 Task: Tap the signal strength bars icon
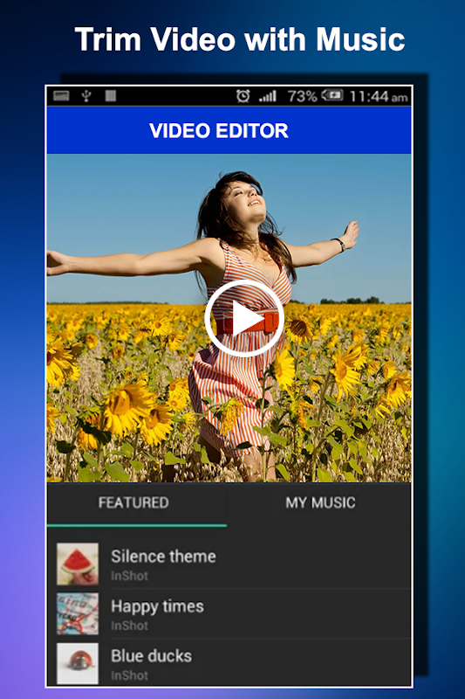point(268,96)
